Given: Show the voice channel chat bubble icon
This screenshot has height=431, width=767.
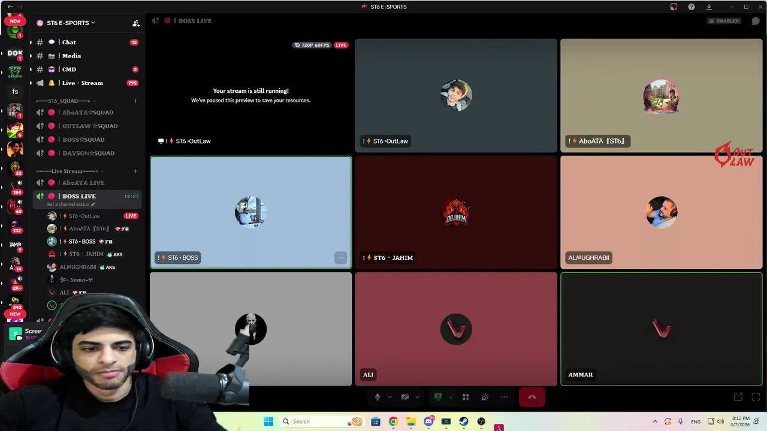Looking at the screenshot, I should (756, 21).
